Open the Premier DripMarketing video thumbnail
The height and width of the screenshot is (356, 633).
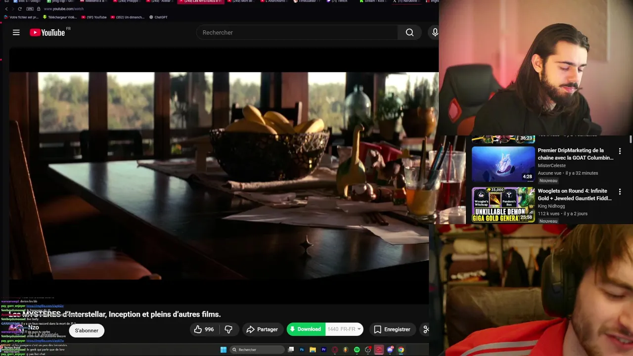[503, 165]
